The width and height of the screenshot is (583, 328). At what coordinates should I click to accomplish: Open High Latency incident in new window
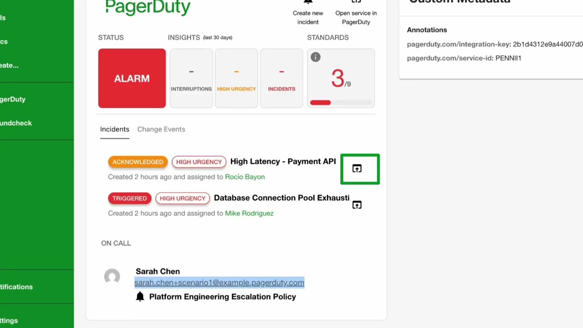[x=357, y=169]
